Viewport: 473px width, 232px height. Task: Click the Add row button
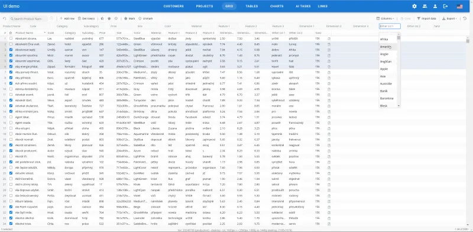click(67, 18)
